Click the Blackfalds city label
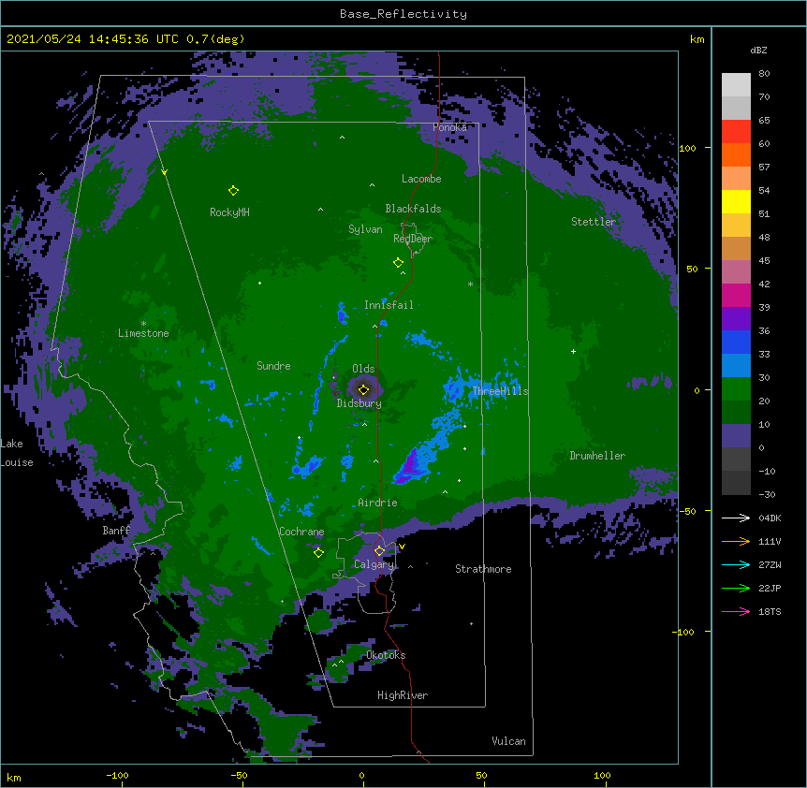 413,209
